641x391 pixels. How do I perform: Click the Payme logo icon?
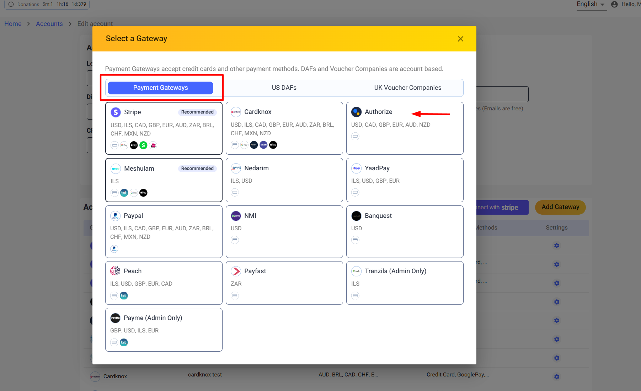pyautogui.click(x=115, y=318)
